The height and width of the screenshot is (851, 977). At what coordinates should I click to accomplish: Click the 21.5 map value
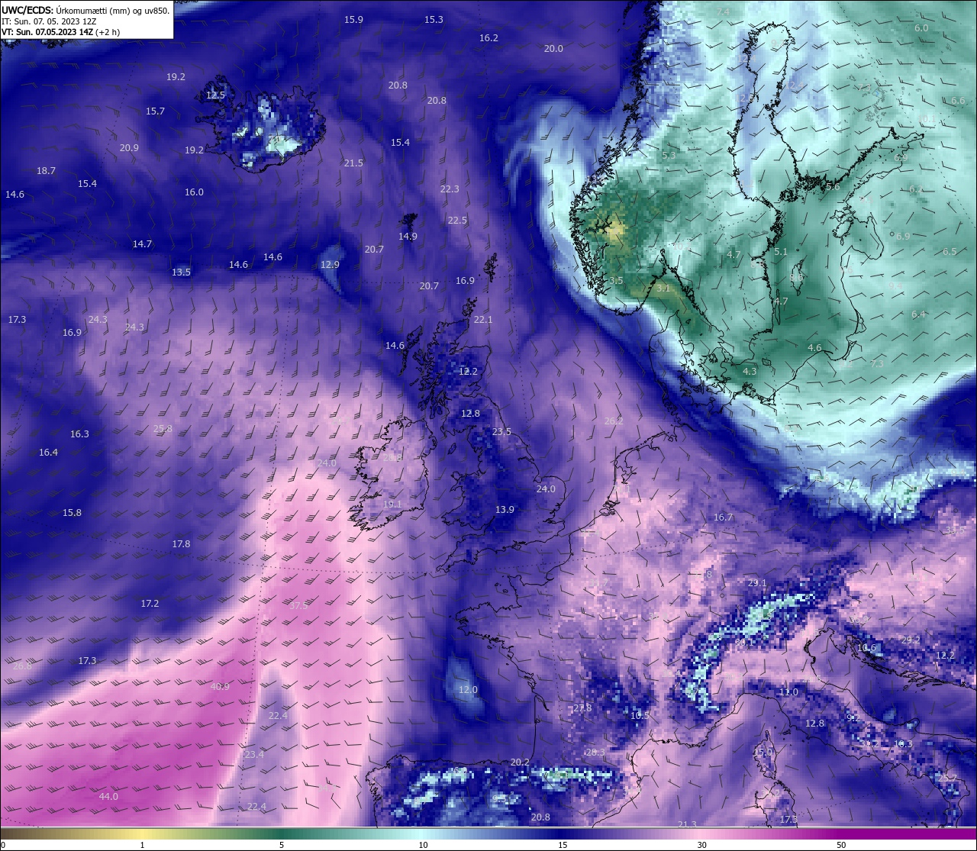coord(353,163)
